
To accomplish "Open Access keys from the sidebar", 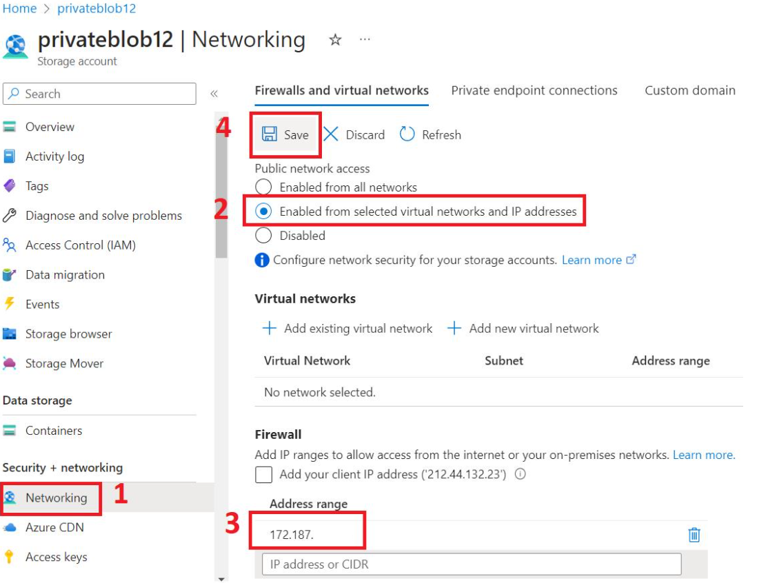I will click(x=56, y=557).
